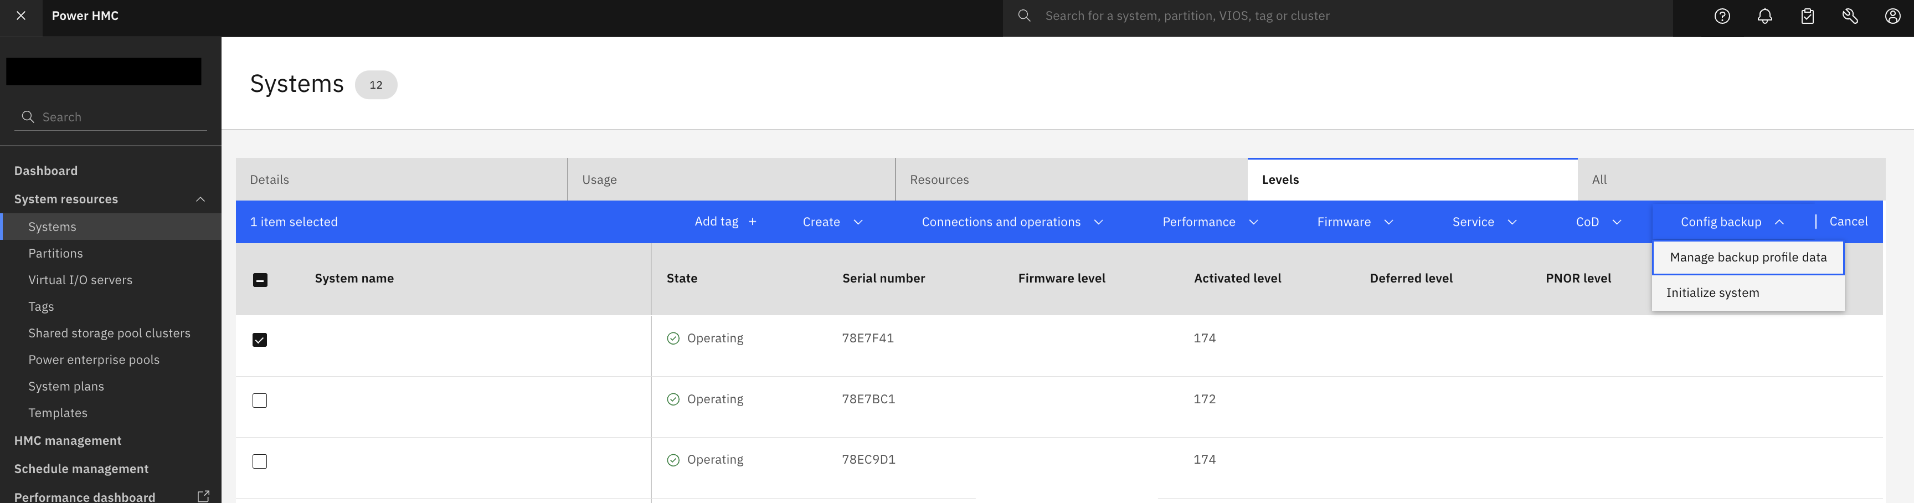
Task: Open the CoD dropdown
Action: 1599,222
